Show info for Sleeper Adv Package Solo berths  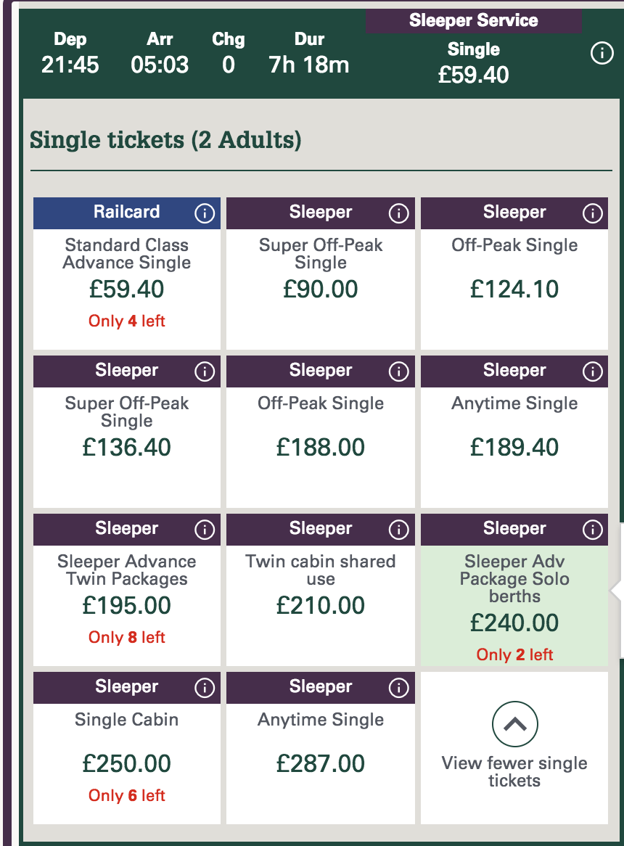coord(593,530)
